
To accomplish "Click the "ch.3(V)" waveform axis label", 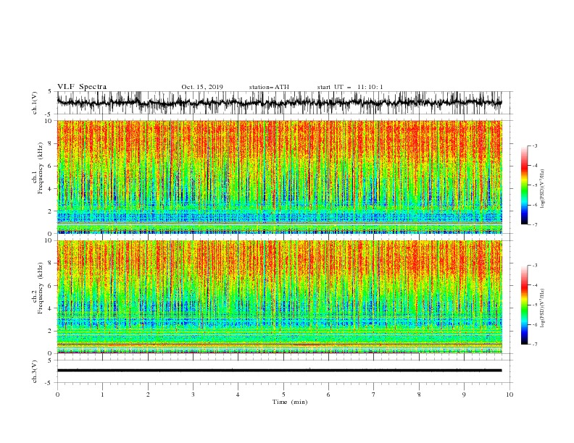I will (x=35, y=371).
